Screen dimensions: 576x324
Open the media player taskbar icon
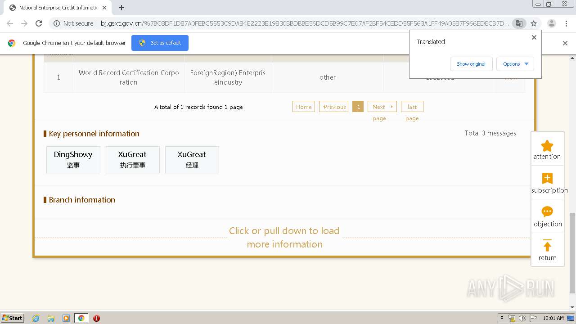tap(66, 318)
